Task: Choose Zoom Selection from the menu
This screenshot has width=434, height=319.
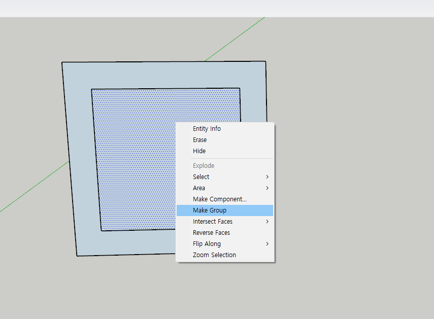Action: [225, 255]
